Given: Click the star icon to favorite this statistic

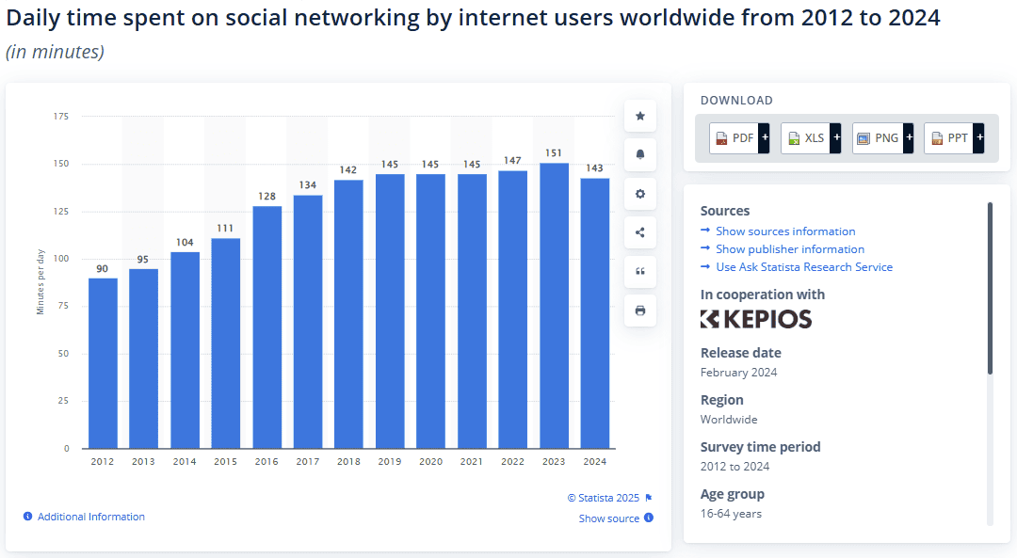Looking at the screenshot, I should coord(639,116).
